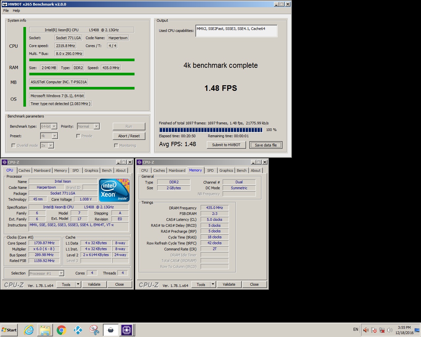This screenshot has height=337, width=421.
Task: Open Snipping Tool scissors icon in taskbar
Action: coord(94,330)
